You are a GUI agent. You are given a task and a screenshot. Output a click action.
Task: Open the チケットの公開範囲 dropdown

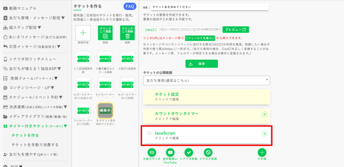tap(207, 81)
